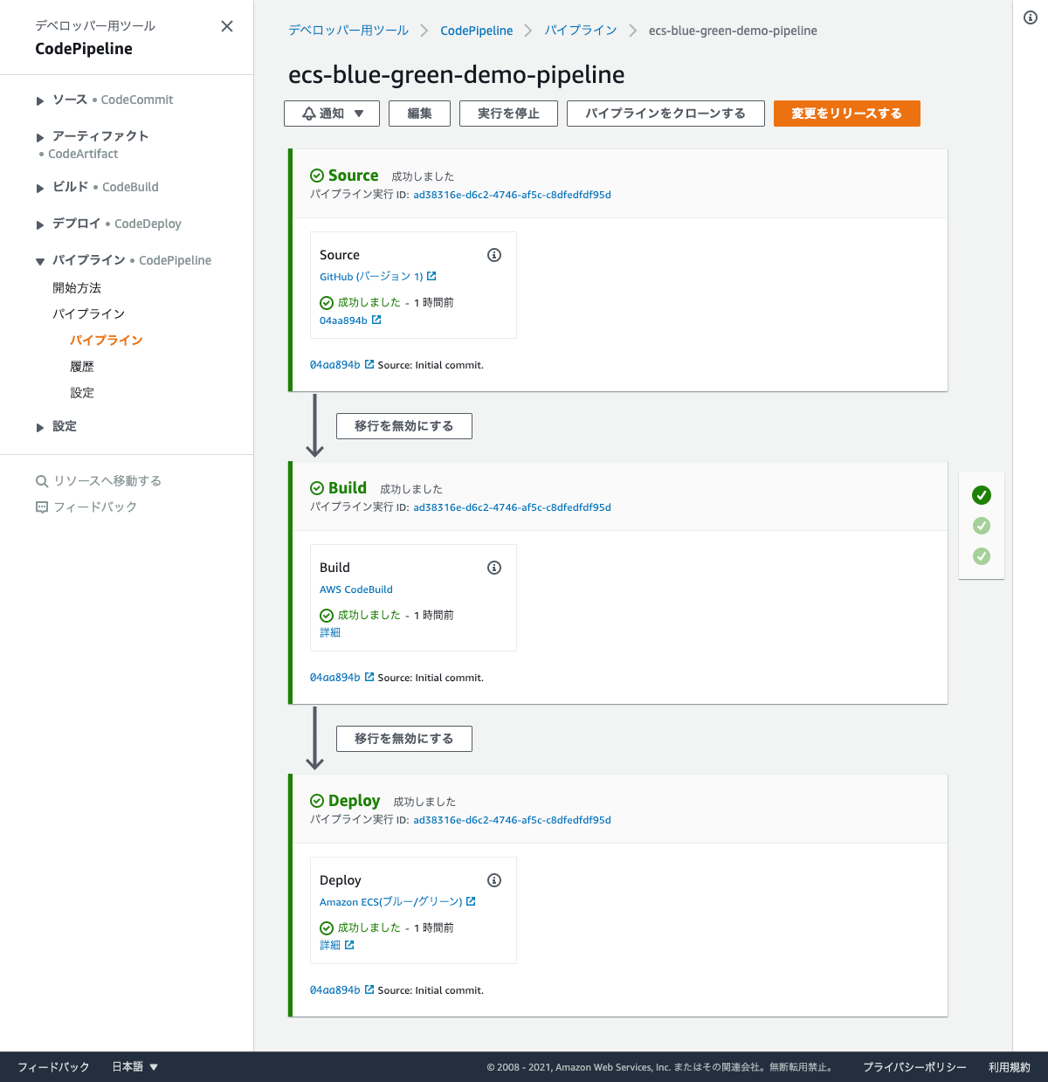
Task: Click the Build stage heading
Action: point(348,488)
